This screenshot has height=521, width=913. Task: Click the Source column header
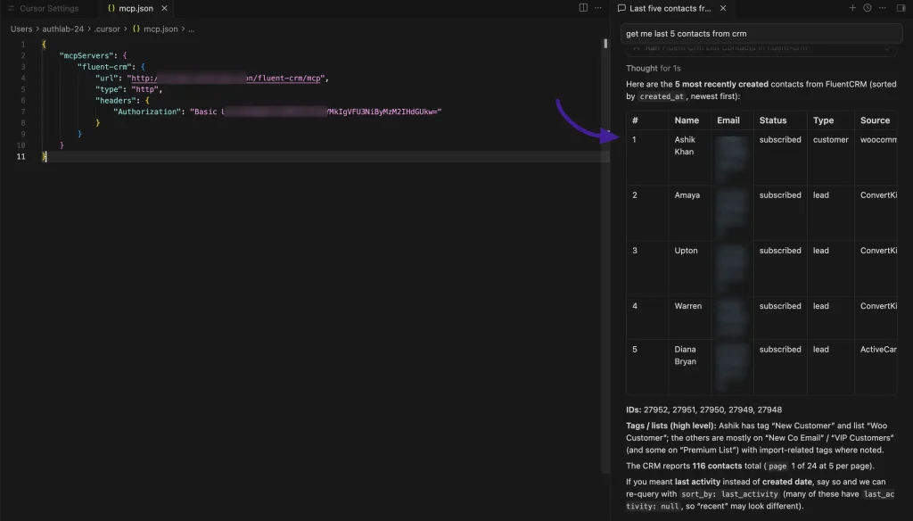pos(876,120)
